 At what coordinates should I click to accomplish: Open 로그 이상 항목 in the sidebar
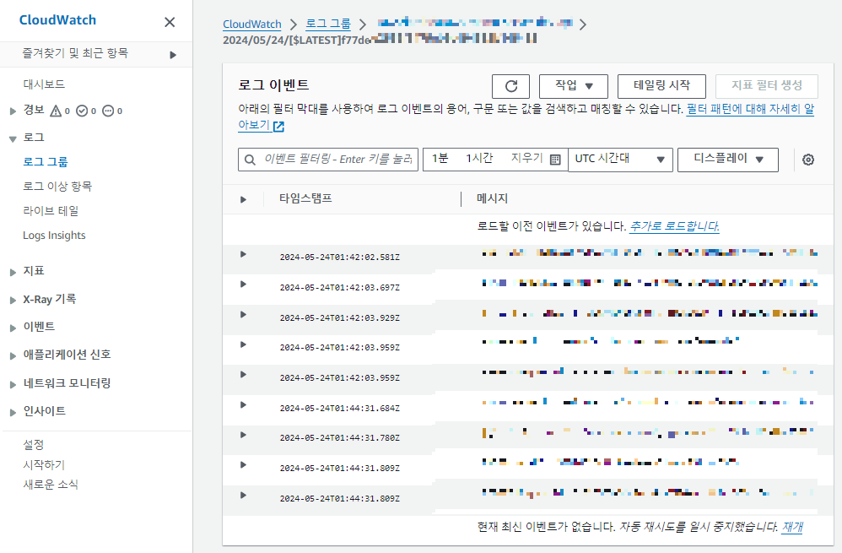pos(57,187)
